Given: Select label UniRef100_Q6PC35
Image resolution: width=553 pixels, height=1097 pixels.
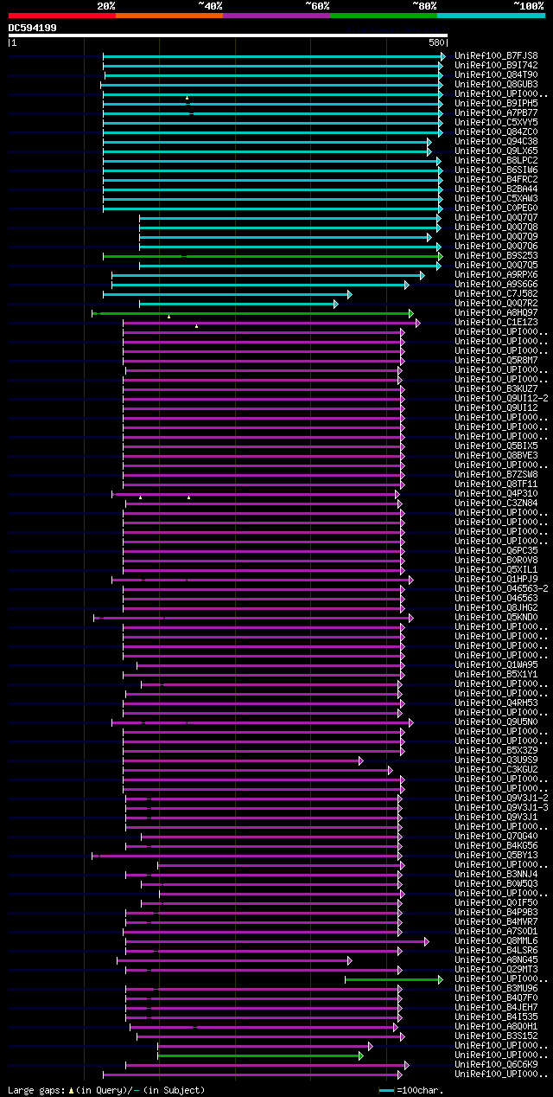Looking at the screenshot, I should coord(496,550).
